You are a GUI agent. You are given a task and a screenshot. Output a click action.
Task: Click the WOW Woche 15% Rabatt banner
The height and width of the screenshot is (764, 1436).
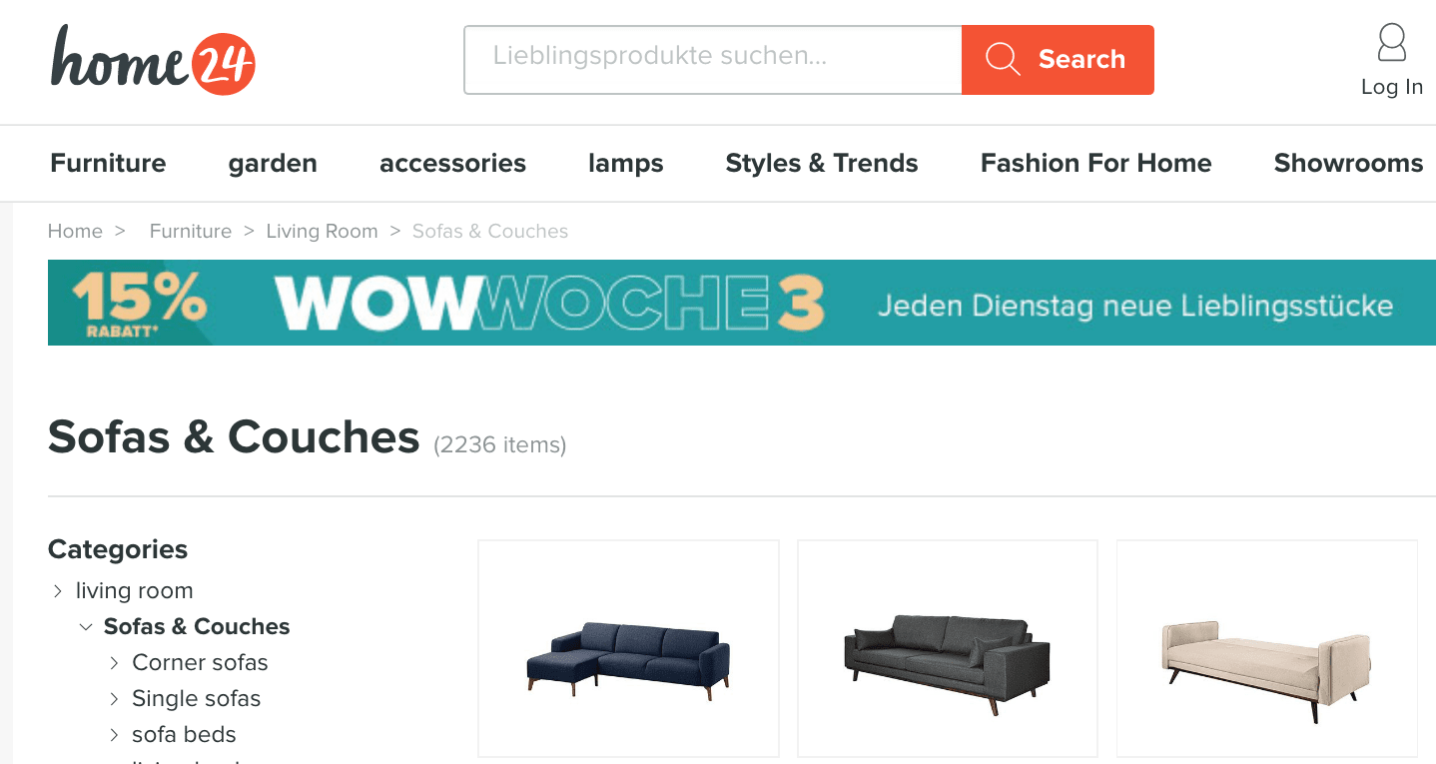[742, 303]
